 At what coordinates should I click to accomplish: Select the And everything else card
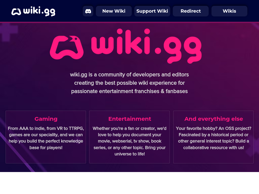(x=213, y=137)
